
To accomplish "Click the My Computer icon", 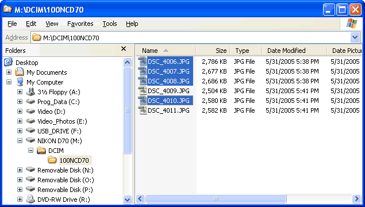I will [x=20, y=82].
